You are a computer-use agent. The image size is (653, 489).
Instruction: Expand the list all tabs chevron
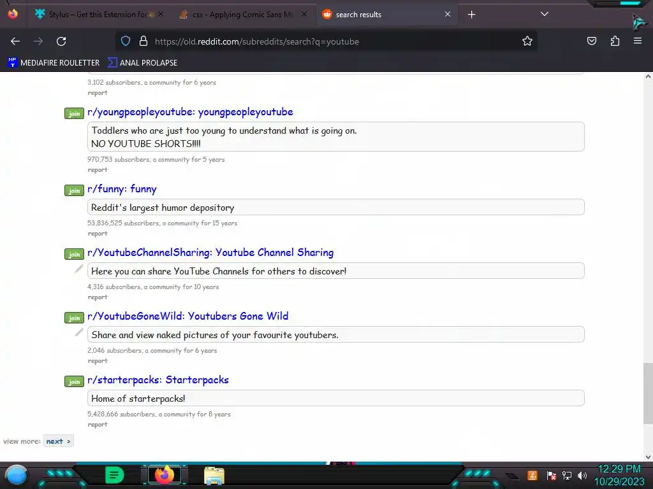545,14
